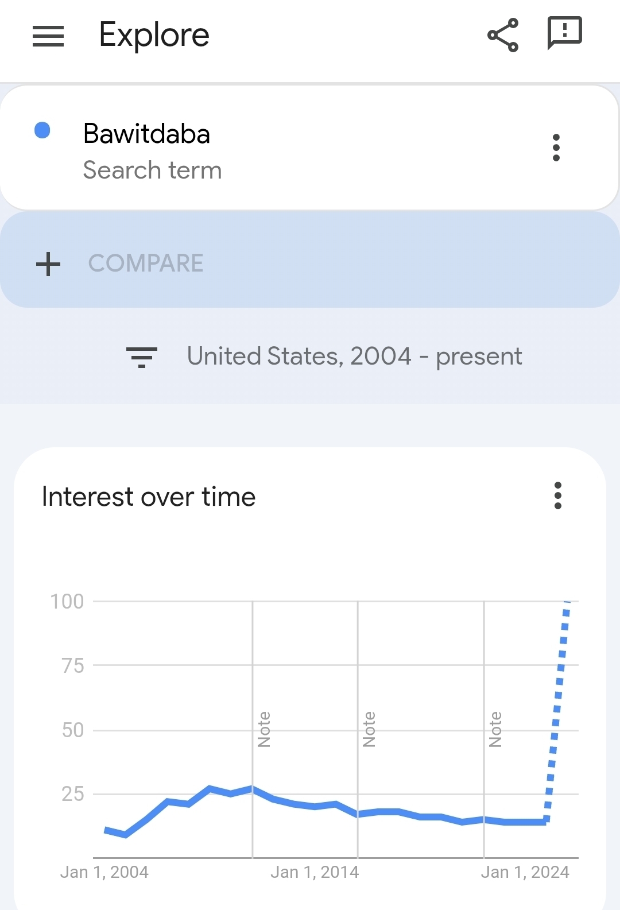Edit the Bawitdaba search term
This screenshot has width=620, height=910.
pyautogui.click(x=147, y=134)
